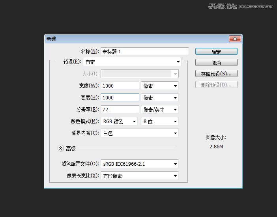Open the greyed 大小(I) dropdown
The image size is (277, 217).
[140, 74]
